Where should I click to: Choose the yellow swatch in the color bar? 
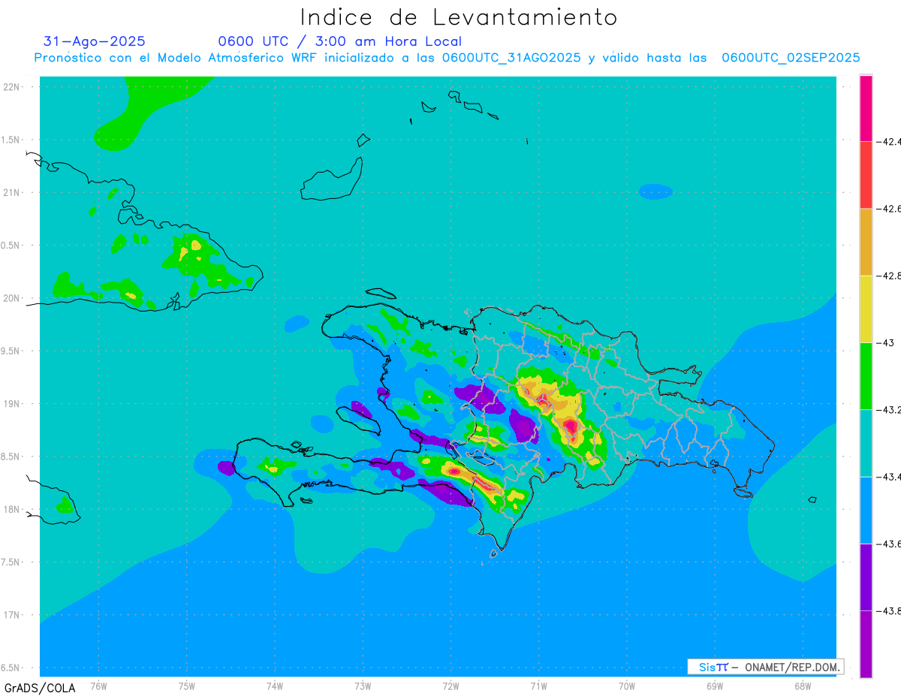point(866,309)
